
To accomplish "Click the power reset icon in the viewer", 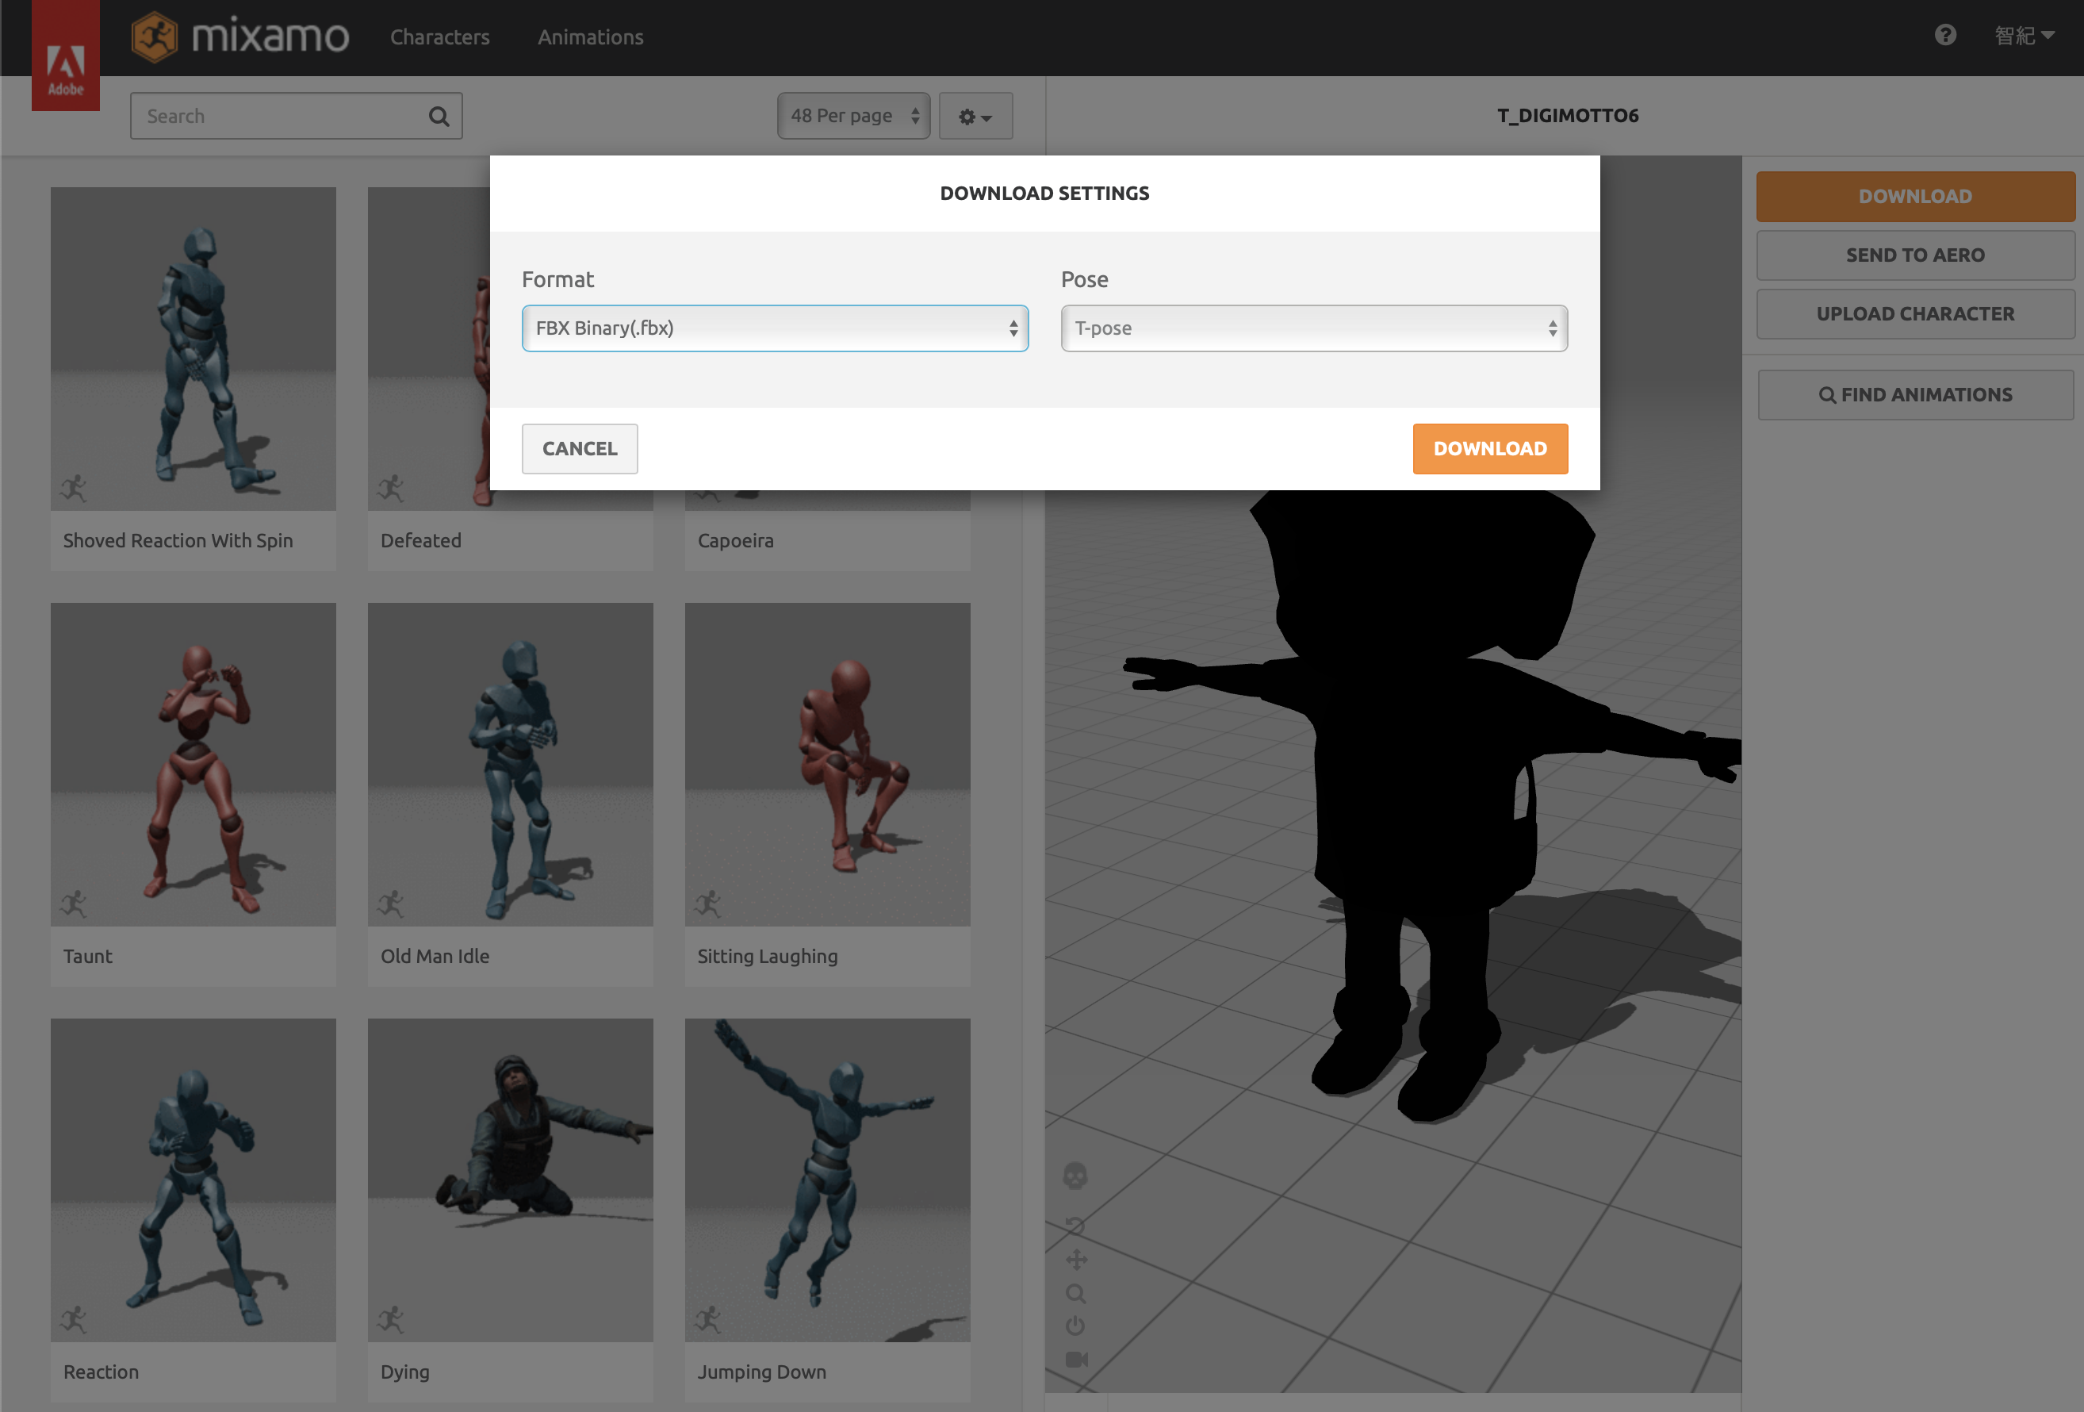I will click(1075, 1326).
